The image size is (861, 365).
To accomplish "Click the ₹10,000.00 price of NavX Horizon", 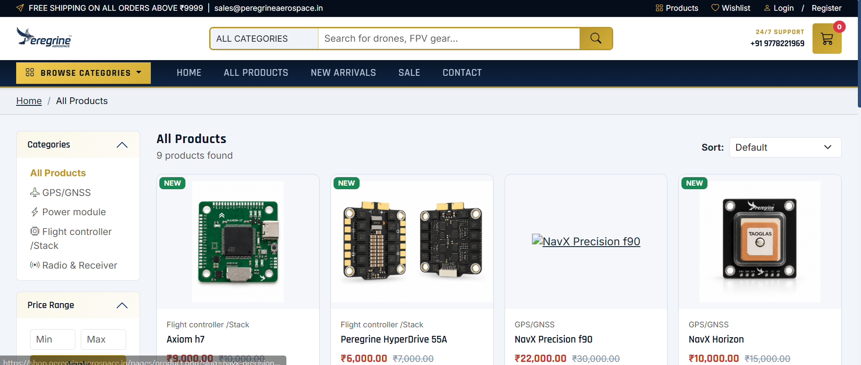I will (714, 359).
